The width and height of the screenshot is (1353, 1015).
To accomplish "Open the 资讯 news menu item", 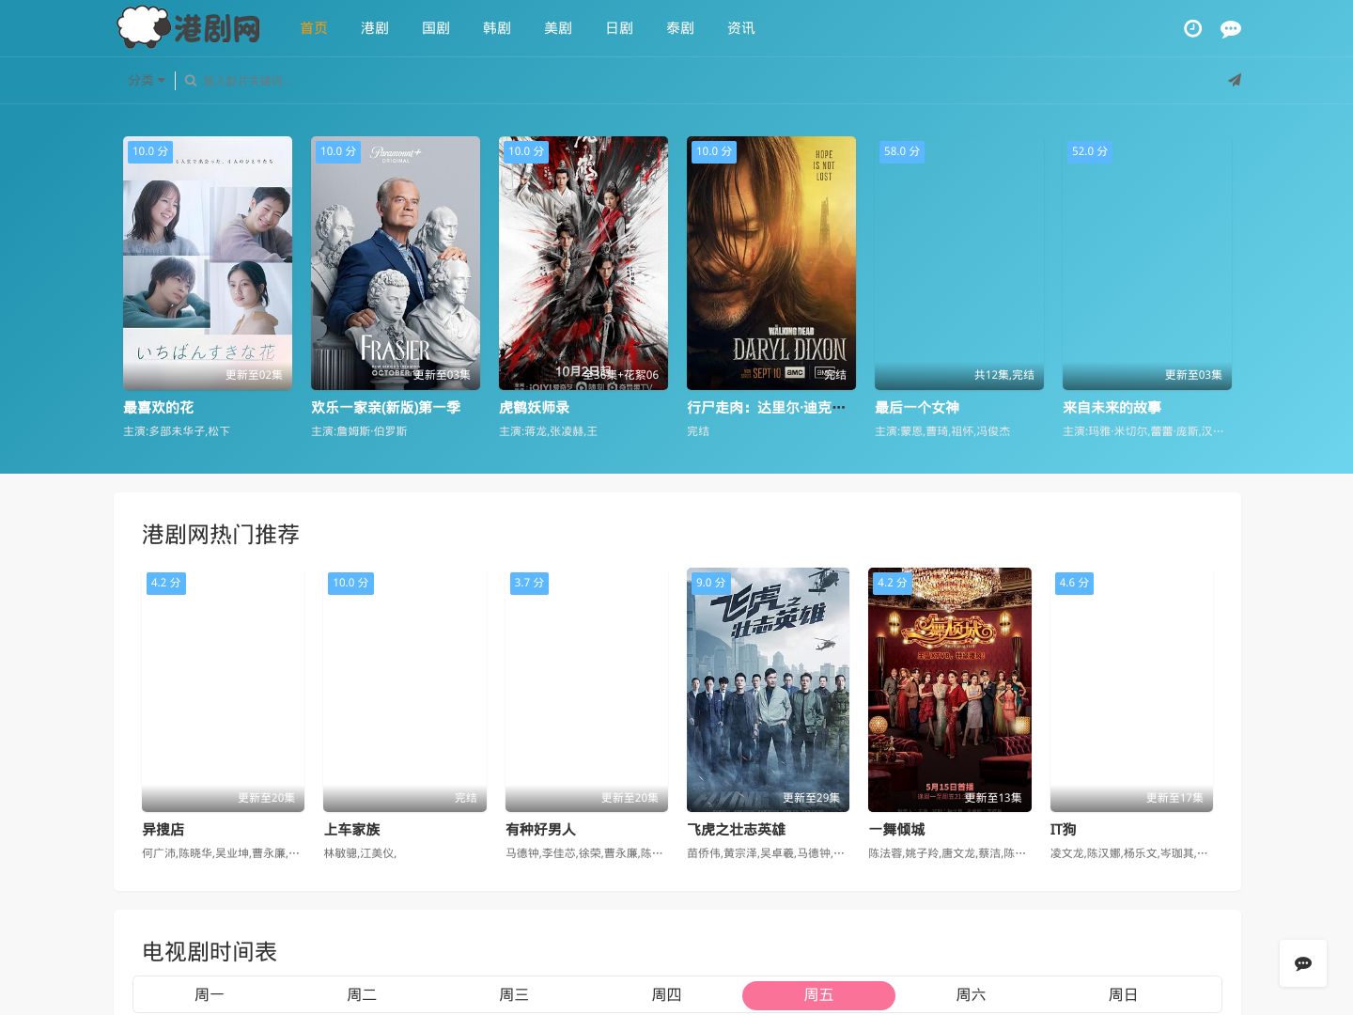I will coord(741,28).
